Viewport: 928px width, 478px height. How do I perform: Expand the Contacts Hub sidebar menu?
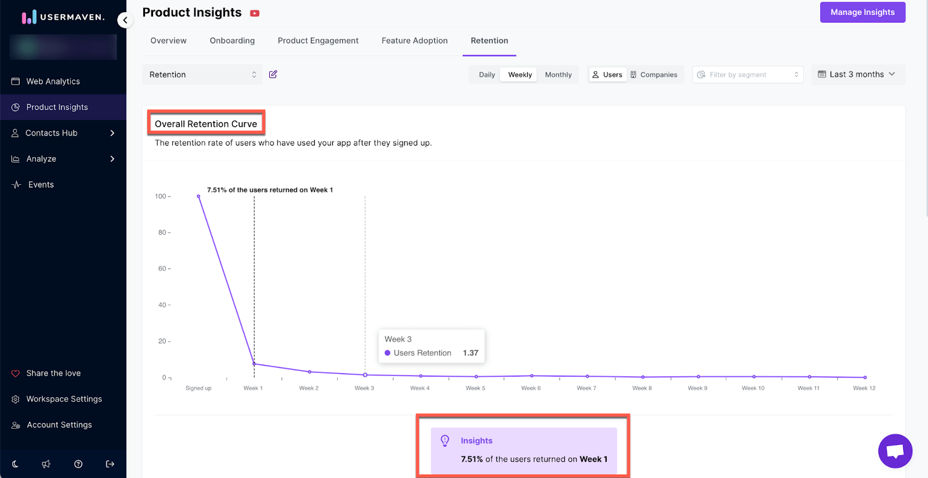(63, 133)
